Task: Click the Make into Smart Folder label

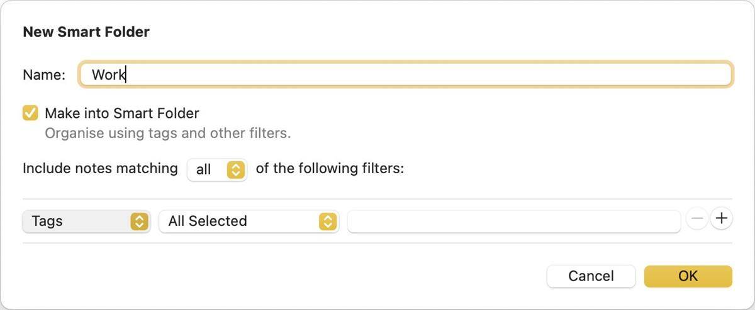Action: (122, 114)
